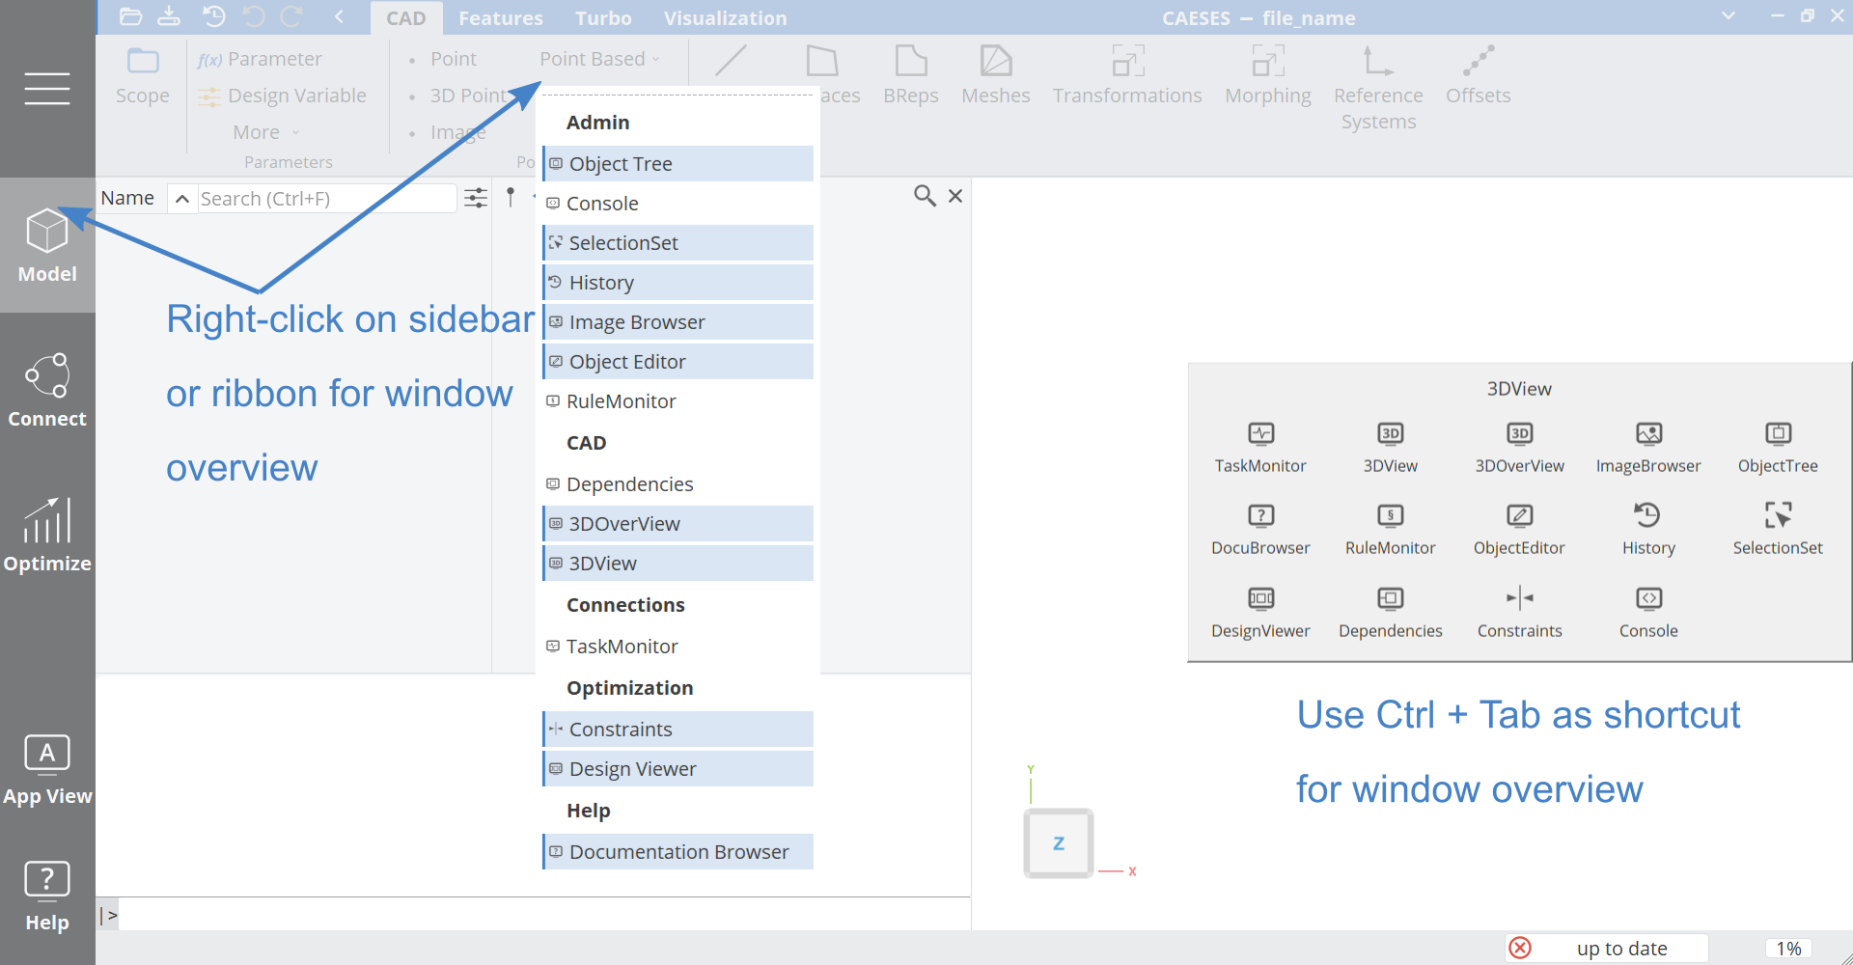Pick SelectionSet in the window overview

(x=1778, y=530)
